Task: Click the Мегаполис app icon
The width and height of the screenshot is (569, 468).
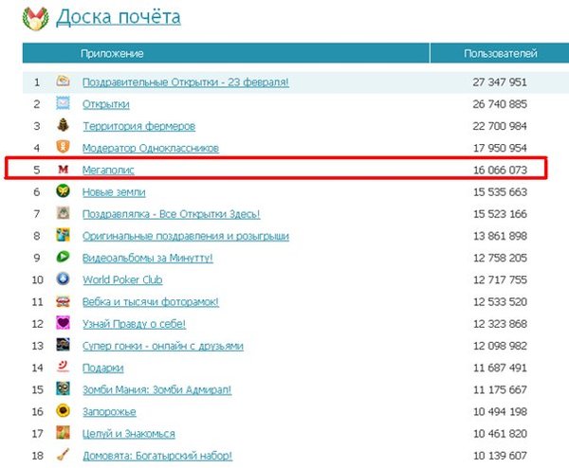Action: click(x=63, y=170)
